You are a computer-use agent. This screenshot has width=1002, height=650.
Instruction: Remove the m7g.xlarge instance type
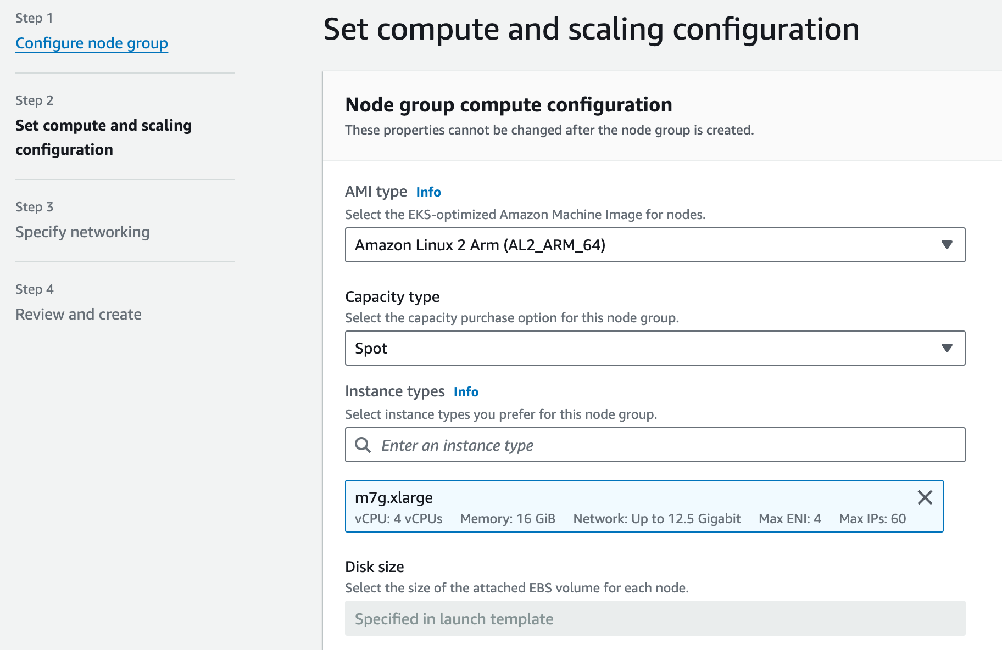(925, 497)
